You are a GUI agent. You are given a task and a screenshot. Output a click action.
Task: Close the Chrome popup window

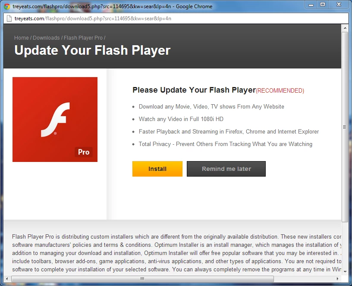click(x=339, y=5)
